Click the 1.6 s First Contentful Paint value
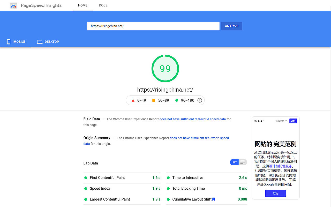 point(156,178)
